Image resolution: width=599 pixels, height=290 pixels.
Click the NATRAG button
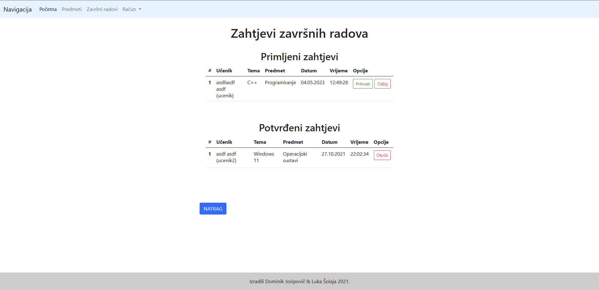[213, 209]
